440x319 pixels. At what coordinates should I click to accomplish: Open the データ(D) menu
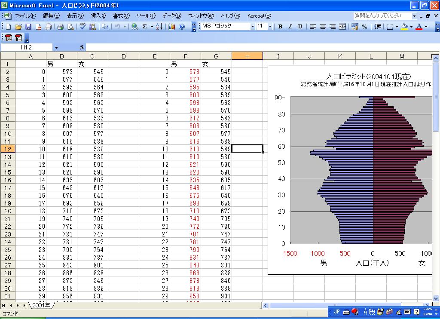point(172,16)
